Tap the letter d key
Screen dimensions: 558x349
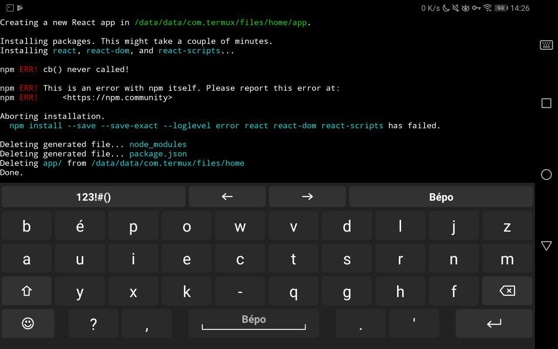347,226
